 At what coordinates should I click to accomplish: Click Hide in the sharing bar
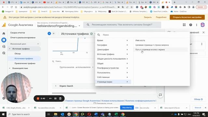coord(137,108)
